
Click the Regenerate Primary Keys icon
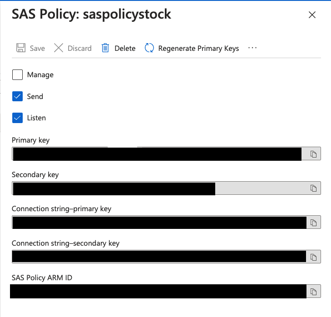149,48
